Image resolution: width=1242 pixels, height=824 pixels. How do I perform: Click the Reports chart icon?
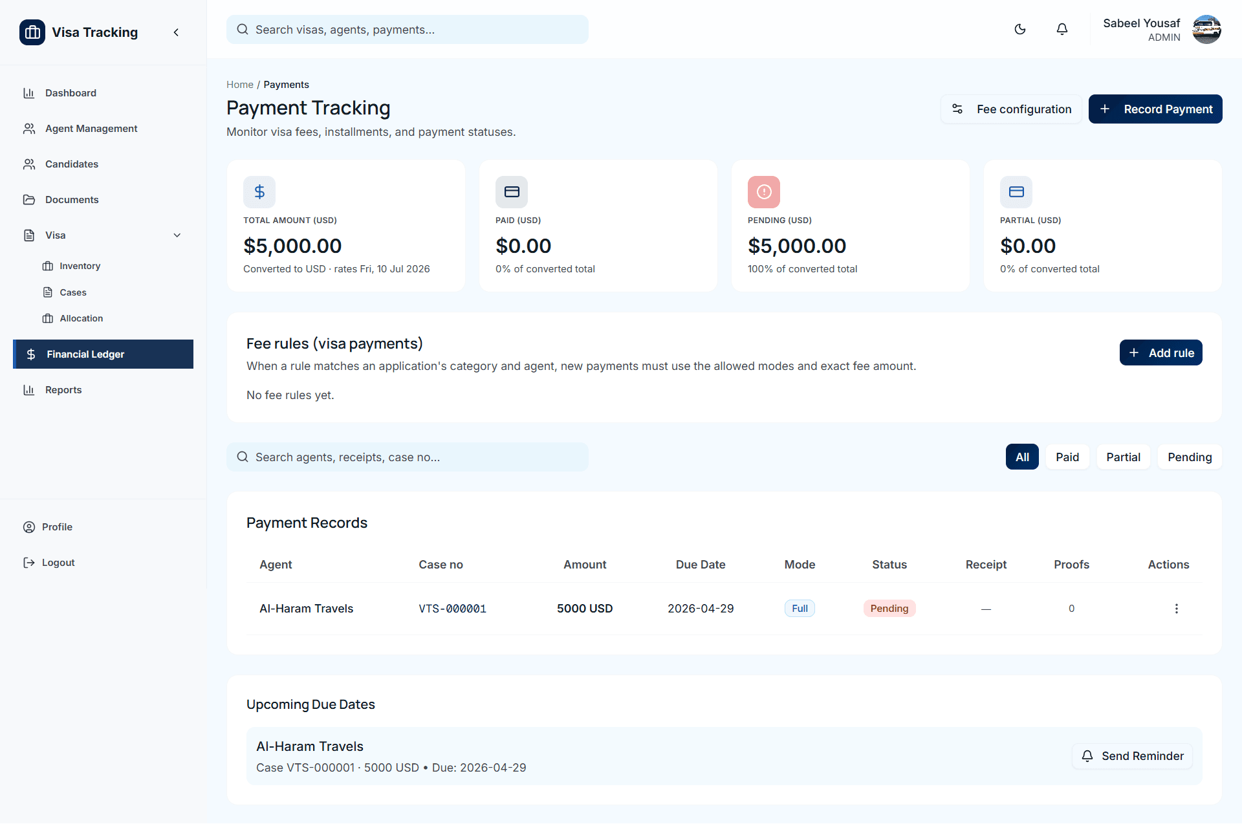[29, 390]
